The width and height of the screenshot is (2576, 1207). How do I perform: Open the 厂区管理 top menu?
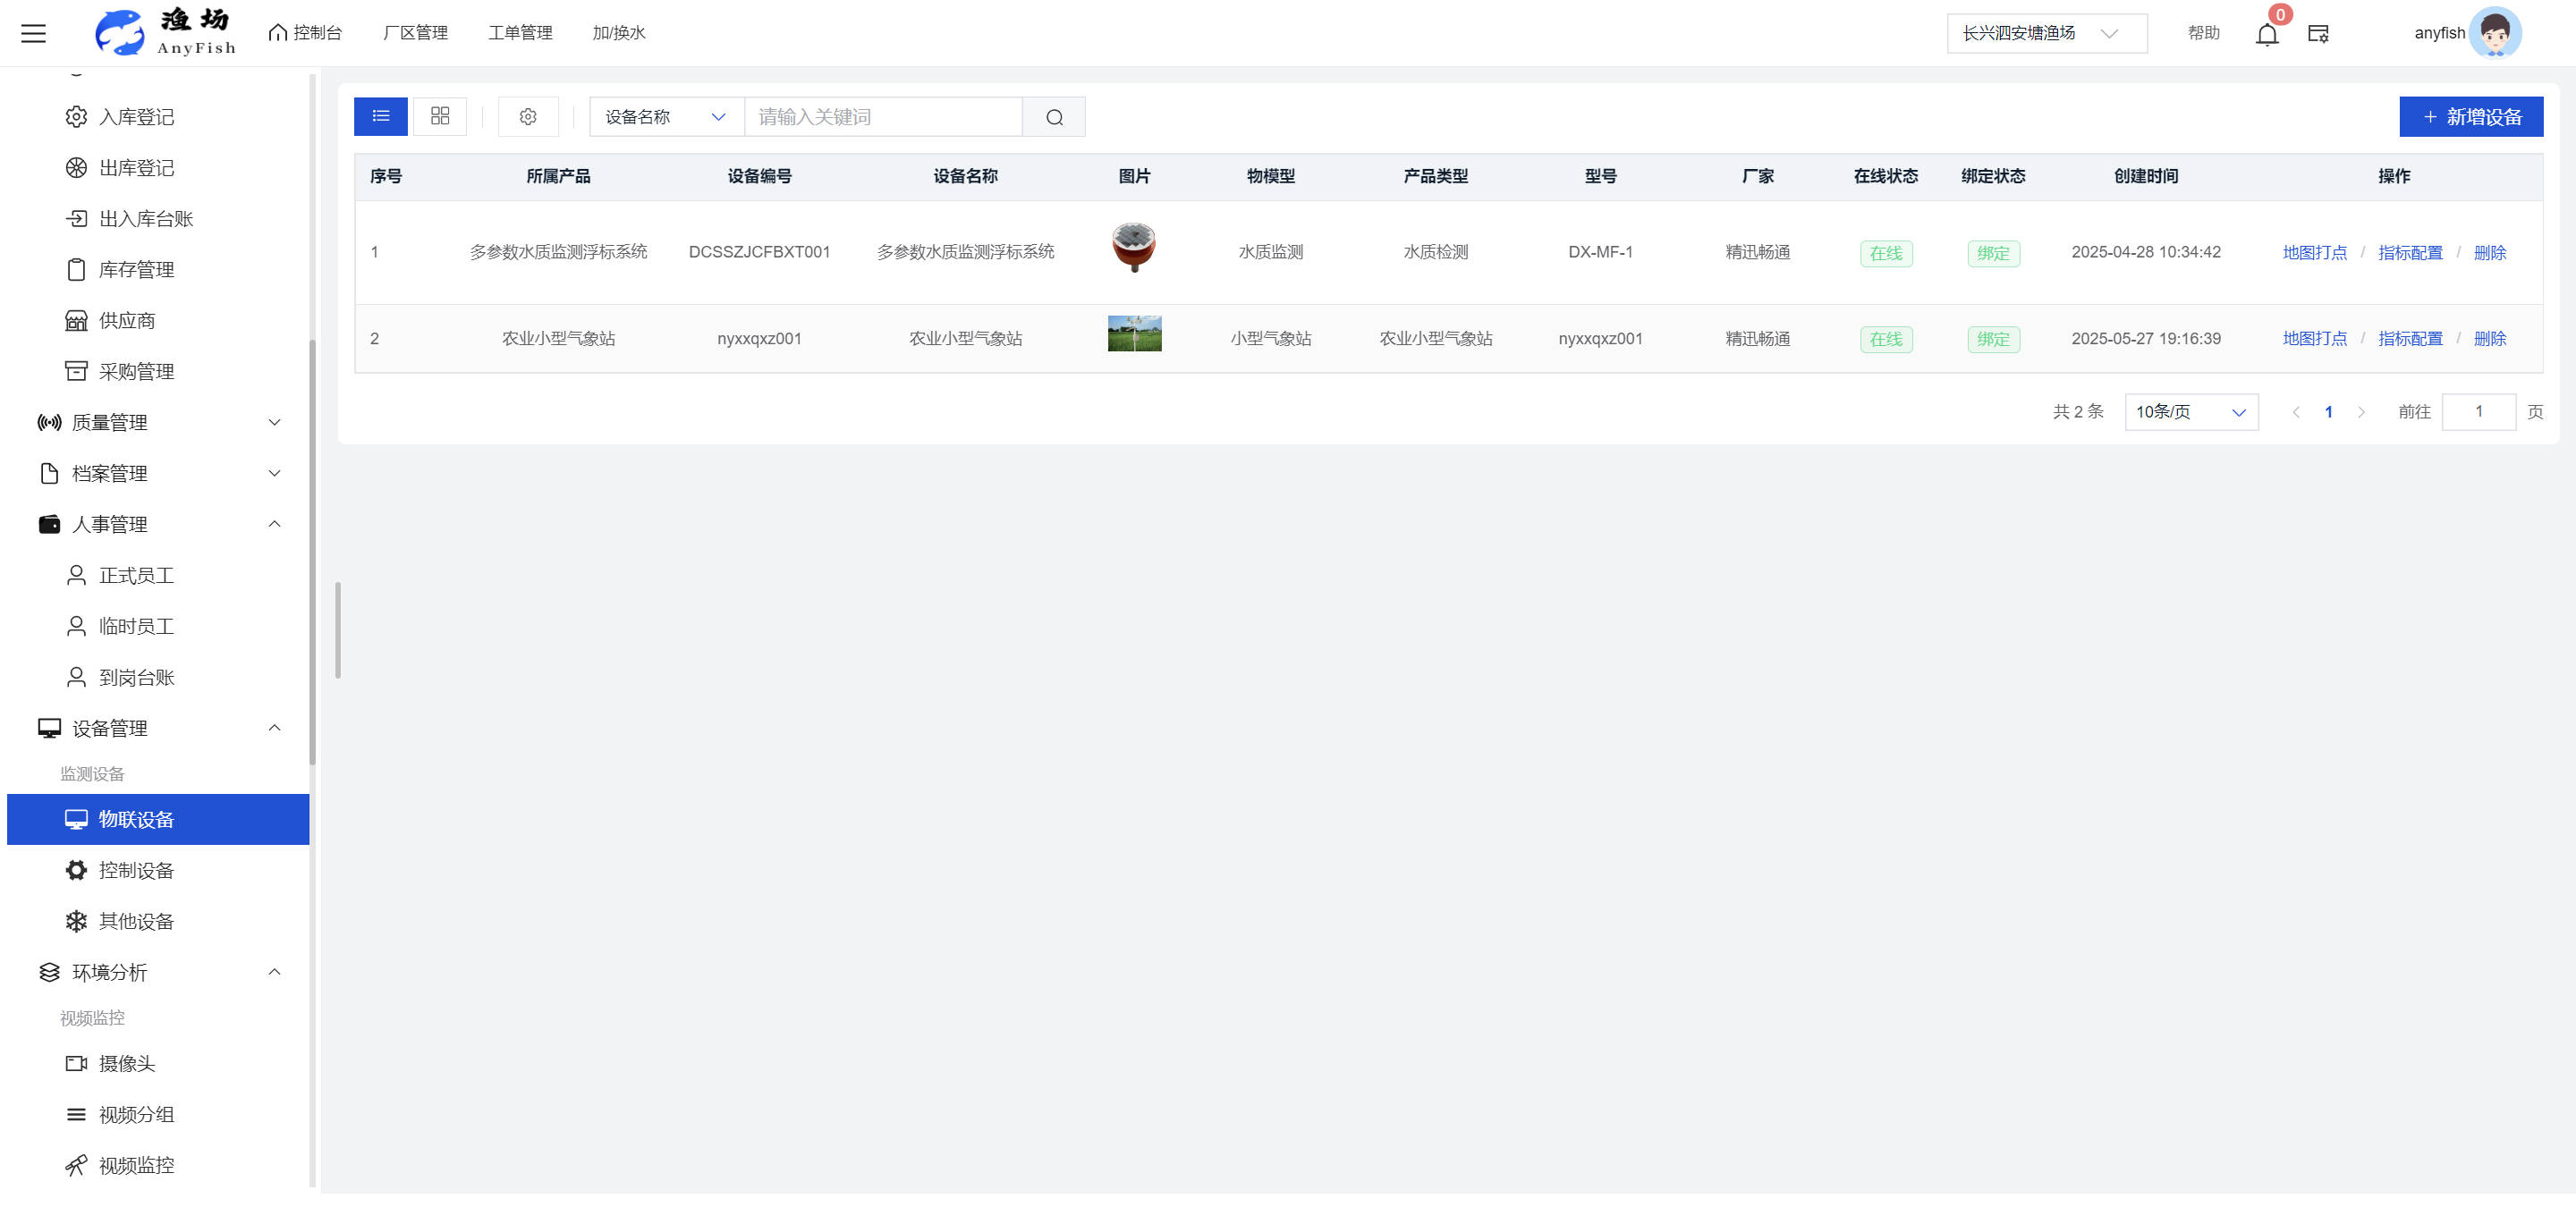[415, 33]
